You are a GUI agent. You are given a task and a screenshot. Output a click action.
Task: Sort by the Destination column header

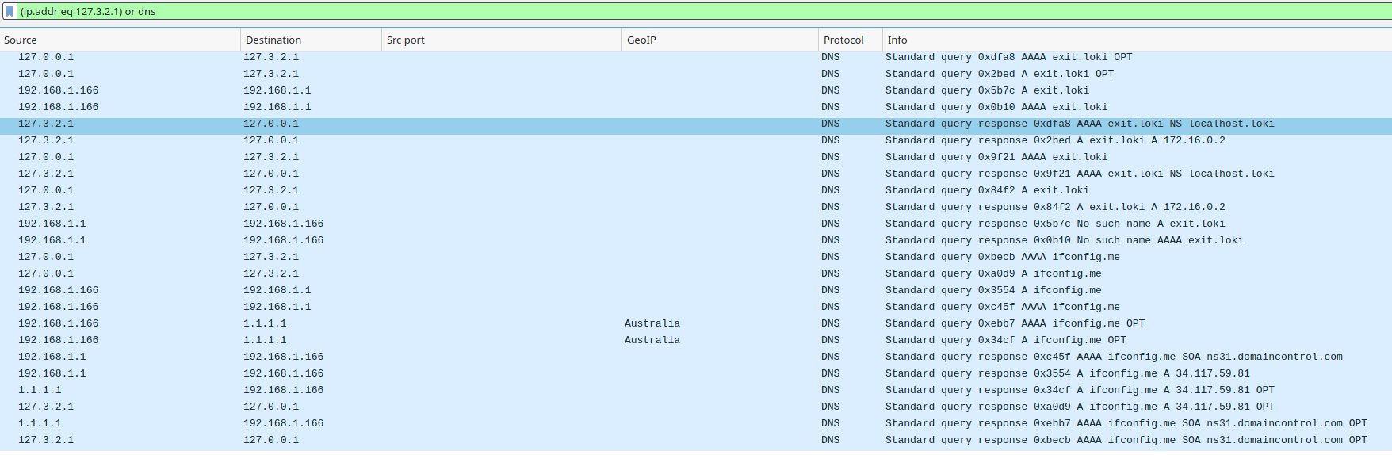click(x=311, y=40)
